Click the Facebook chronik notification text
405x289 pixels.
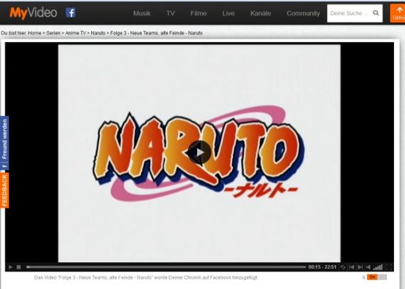click(145, 277)
